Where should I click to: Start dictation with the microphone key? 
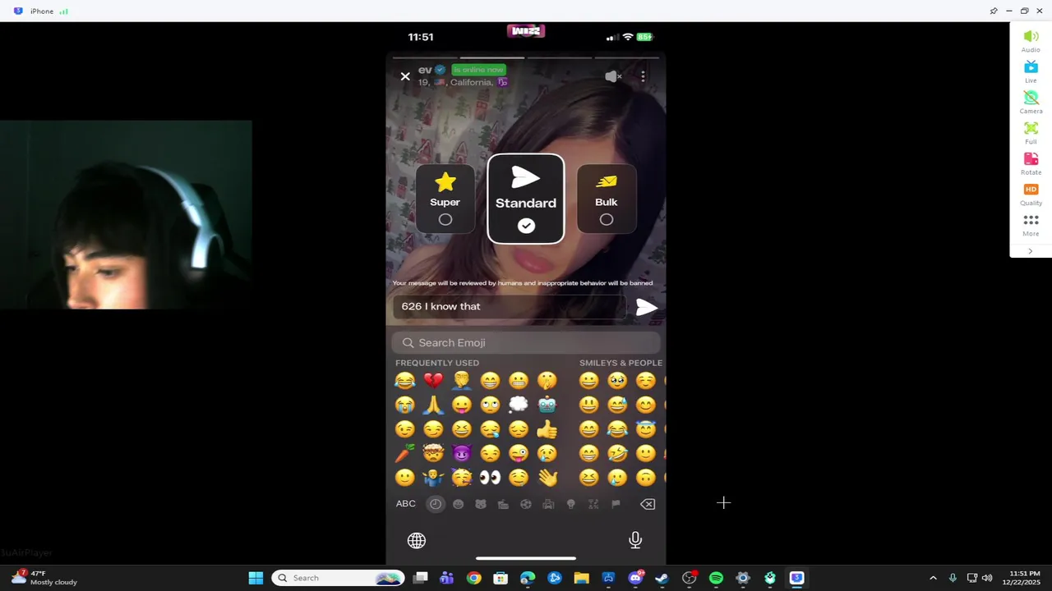click(x=635, y=540)
